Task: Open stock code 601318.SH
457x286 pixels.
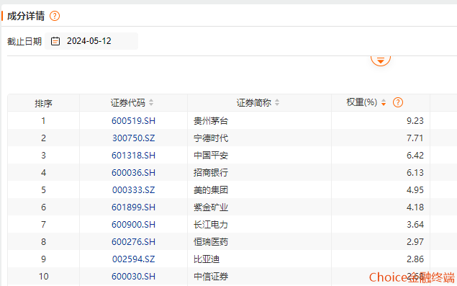Action: (133, 156)
